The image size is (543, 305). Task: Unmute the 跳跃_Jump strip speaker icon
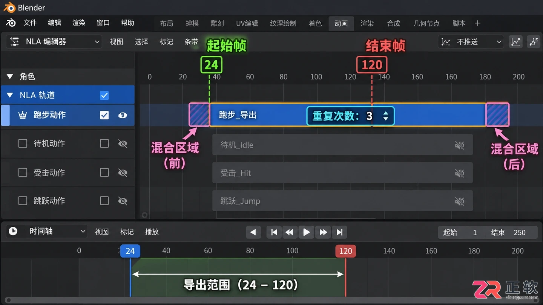[x=459, y=201]
